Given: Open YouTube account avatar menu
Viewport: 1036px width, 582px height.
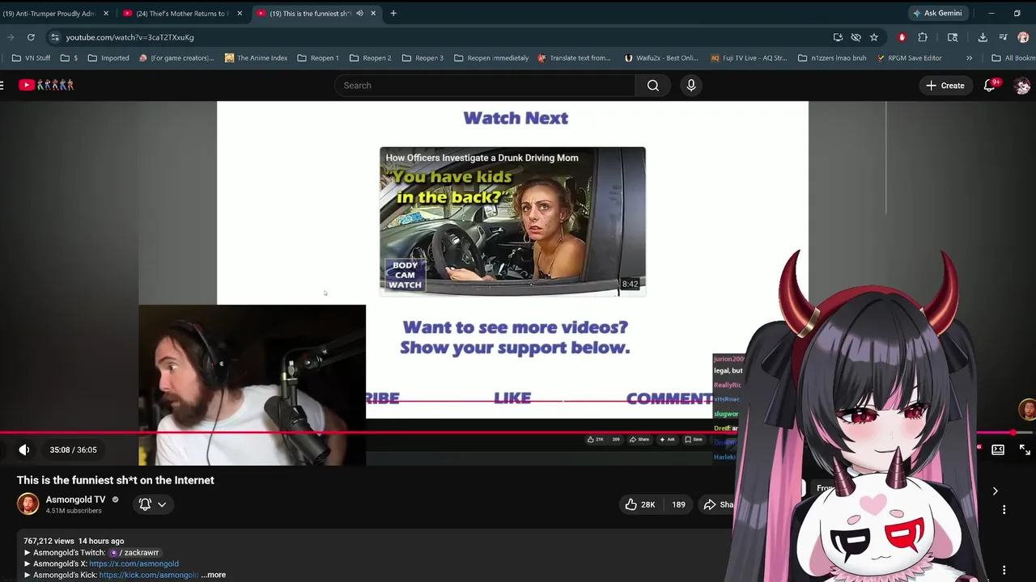Looking at the screenshot, I should click(x=1022, y=86).
